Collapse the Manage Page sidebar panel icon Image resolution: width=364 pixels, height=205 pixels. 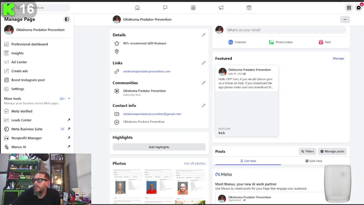[67, 19]
